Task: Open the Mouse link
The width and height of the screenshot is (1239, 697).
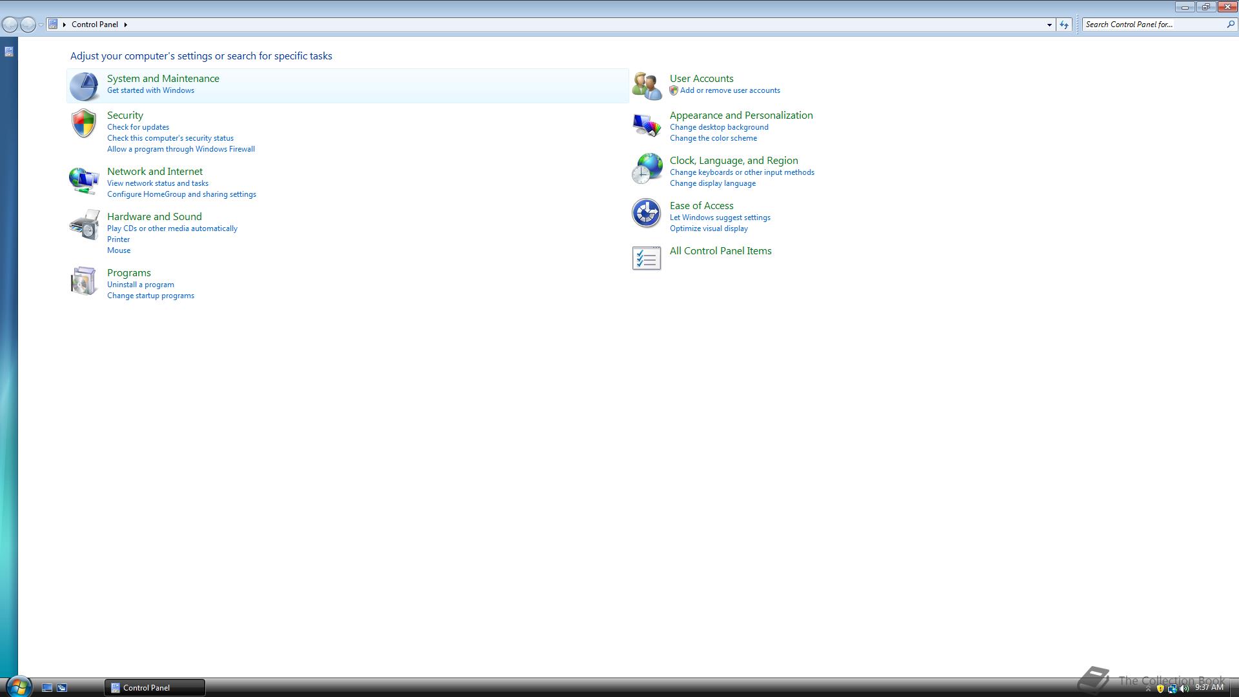Action: tap(119, 250)
